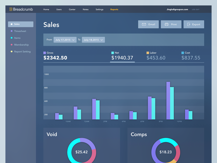Image resolution: width=217 pixels, height=163 pixels.
Task: Click the export arrow icon
Action: 189,24
